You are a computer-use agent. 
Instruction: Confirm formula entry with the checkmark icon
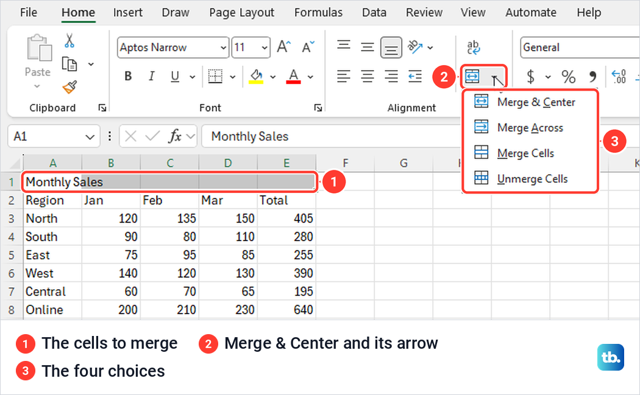pos(152,136)
